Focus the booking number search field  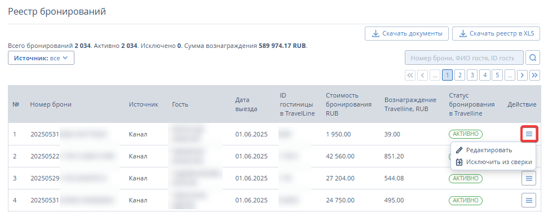(x=464, y=58)
